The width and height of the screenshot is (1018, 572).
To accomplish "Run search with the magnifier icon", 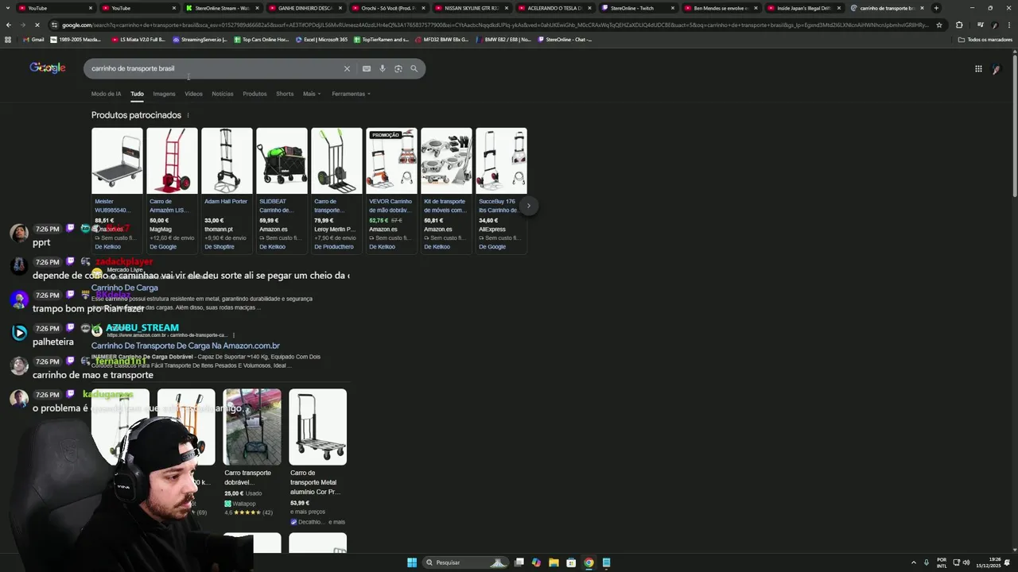I will 414,68.
